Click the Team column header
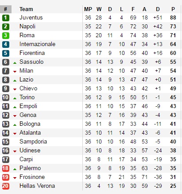This screenshot has width=182, height=194. 26,9
